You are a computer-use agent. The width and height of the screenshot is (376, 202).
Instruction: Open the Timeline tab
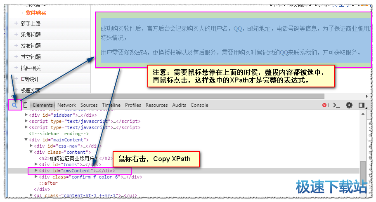pos(111,105)
